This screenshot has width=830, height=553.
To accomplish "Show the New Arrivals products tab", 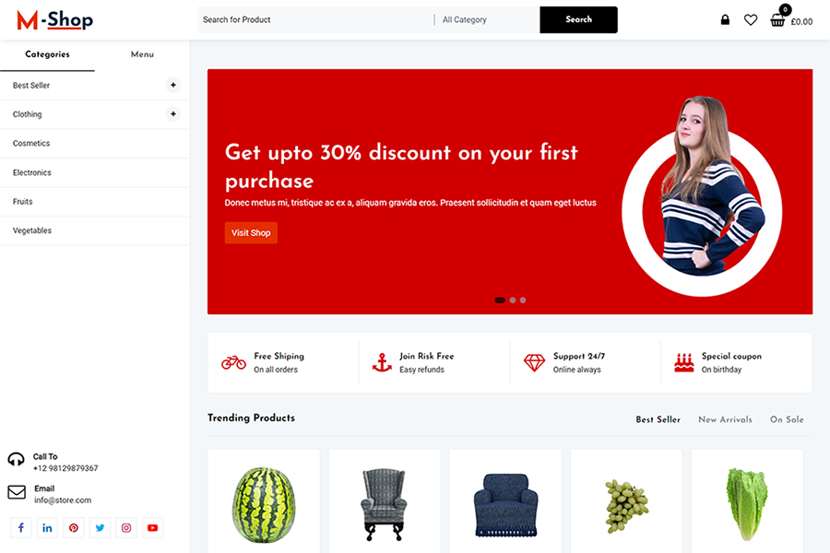I will [725, 419].
